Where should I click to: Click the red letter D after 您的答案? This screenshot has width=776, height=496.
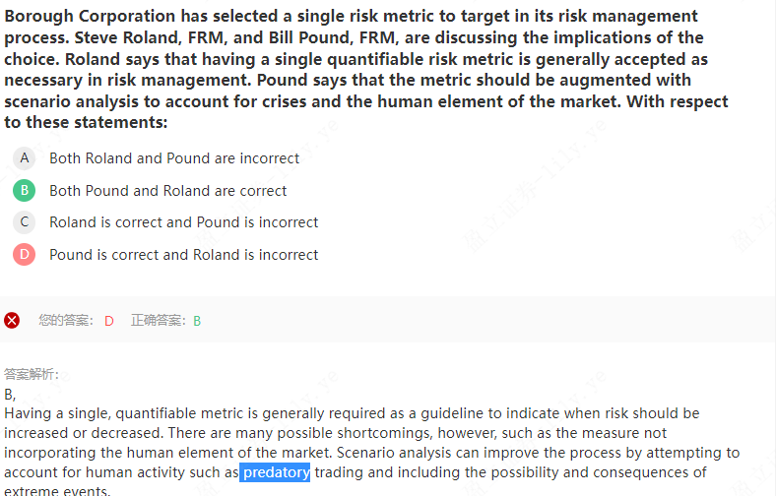pos(109,321)
